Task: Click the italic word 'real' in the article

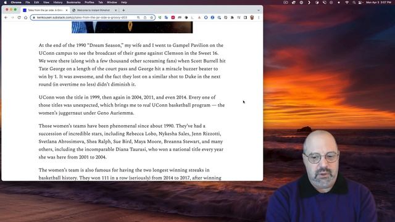Action: point(147,105)
